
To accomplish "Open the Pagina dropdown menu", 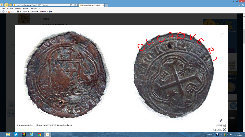I will [26, 11].
